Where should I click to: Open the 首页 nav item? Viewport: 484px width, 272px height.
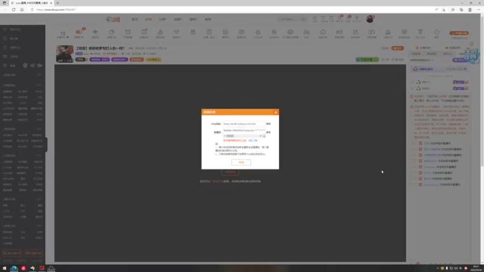pos(135,19)
